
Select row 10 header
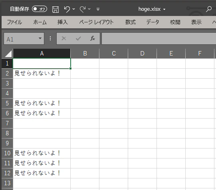pyautogui.click(x=7, y=153)
